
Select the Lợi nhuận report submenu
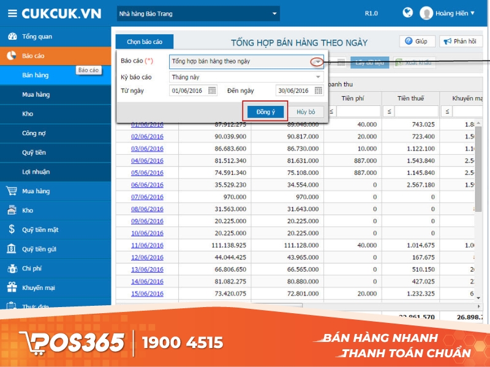click(x=56, y=172)
